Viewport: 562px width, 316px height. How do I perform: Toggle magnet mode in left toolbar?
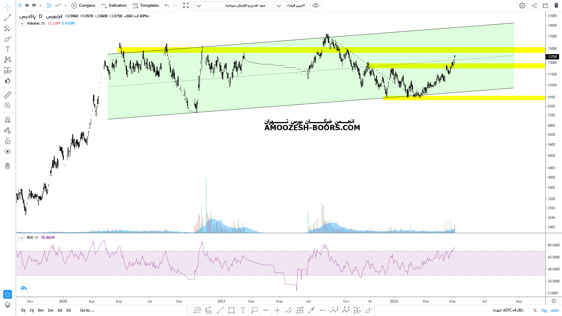tap(8, 120)
